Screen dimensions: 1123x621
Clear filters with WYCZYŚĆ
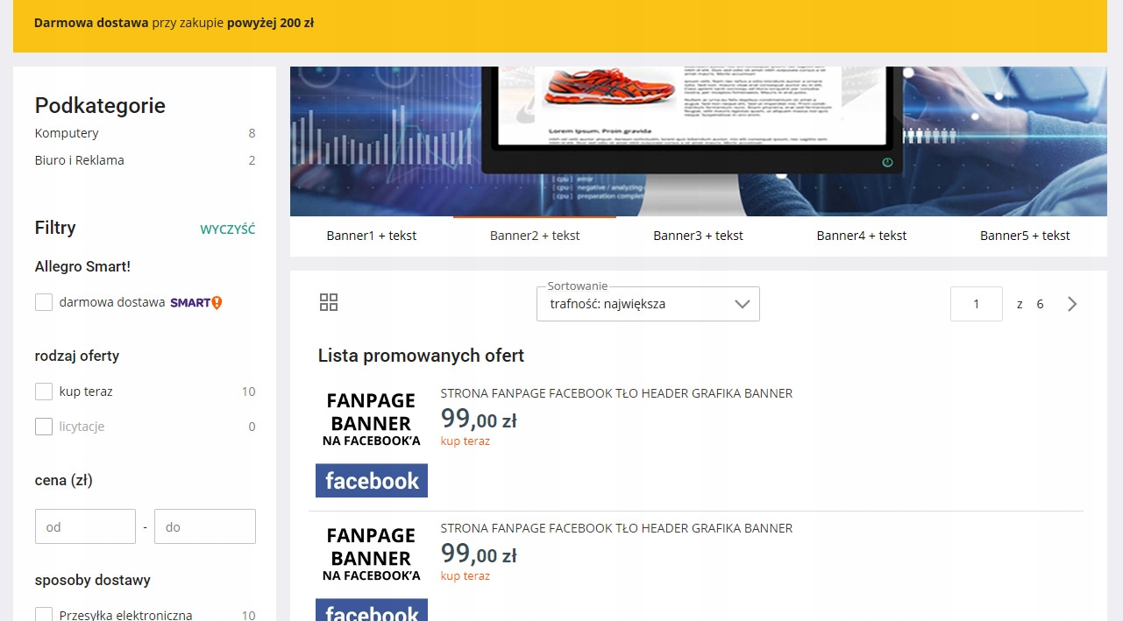(228, 229)
